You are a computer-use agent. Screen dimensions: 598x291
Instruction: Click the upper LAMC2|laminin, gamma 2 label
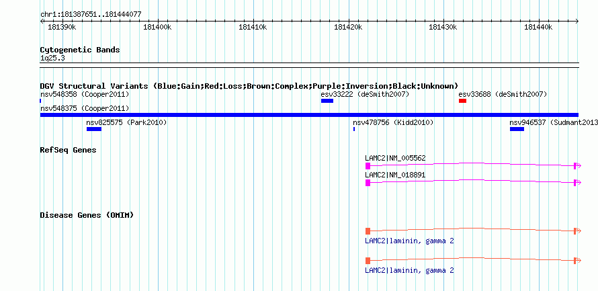pos(409,241)
